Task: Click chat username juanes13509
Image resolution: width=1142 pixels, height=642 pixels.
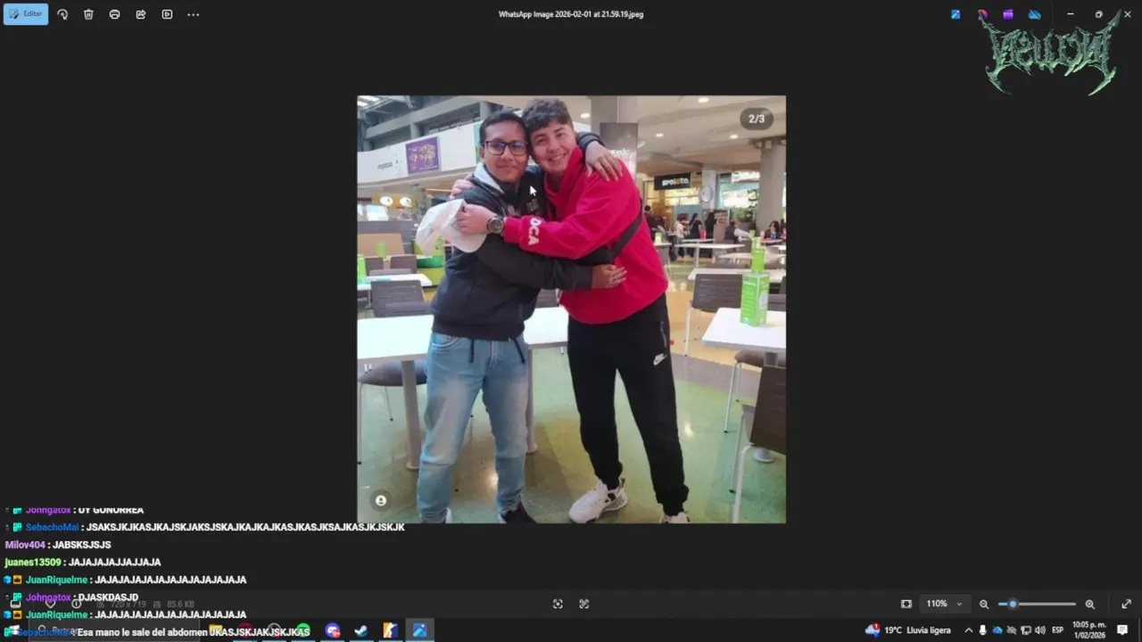Action: [x=33, y=563]
